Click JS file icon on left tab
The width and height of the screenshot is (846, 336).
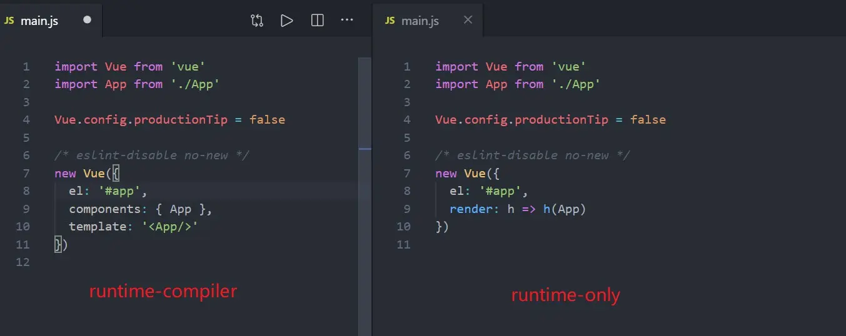(10, 21)
